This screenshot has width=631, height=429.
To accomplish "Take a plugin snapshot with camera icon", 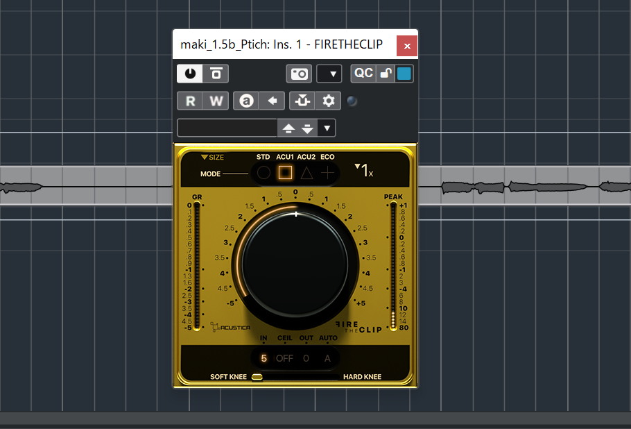I will [299, 74].
